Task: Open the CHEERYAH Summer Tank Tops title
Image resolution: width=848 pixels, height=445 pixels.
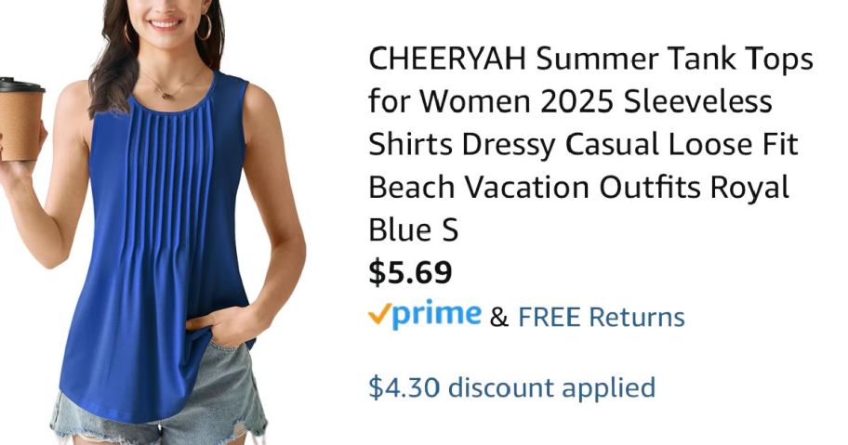Action: tap(590, 144)
